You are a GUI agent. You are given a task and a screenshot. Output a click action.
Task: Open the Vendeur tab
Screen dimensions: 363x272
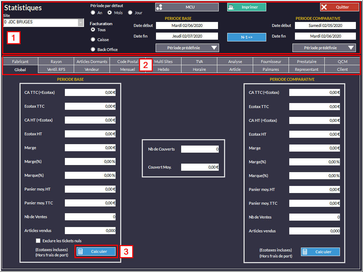[x=92, y=69]
